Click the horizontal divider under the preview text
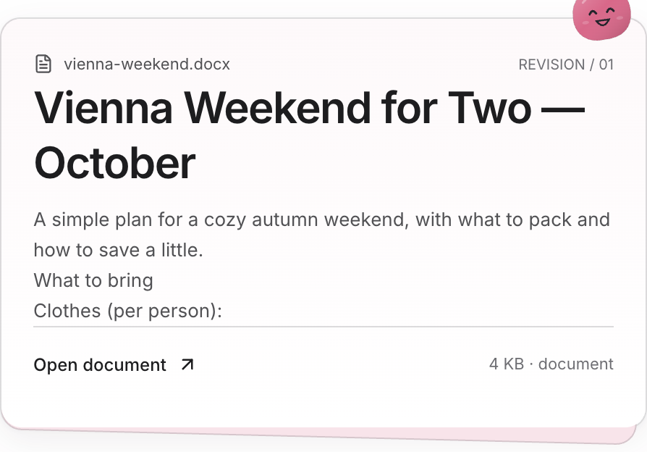This screenshot has width=647, height=452. pyautogui.click(x=323, y=327)
